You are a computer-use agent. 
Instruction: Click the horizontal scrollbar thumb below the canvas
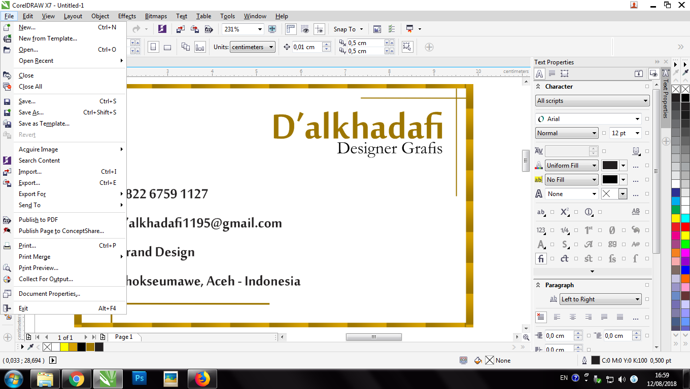(374, 337)
